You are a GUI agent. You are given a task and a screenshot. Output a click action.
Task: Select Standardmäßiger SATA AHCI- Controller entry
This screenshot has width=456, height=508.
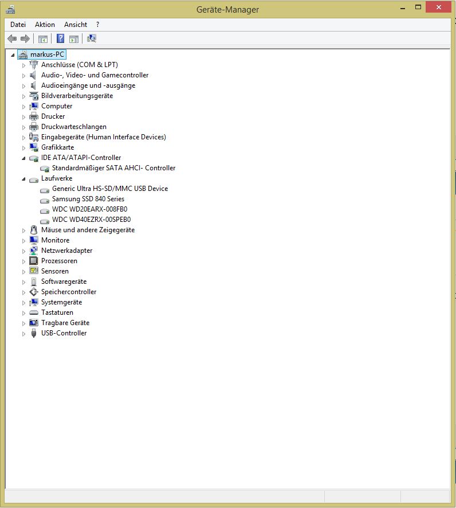pos(113,168)
